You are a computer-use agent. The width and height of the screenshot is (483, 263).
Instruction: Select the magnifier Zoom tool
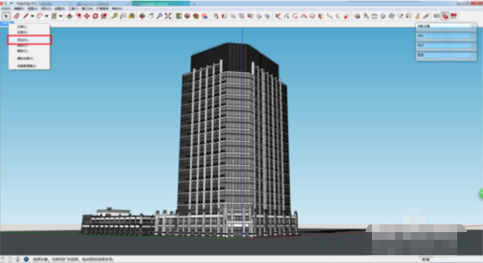pos(159,16)
